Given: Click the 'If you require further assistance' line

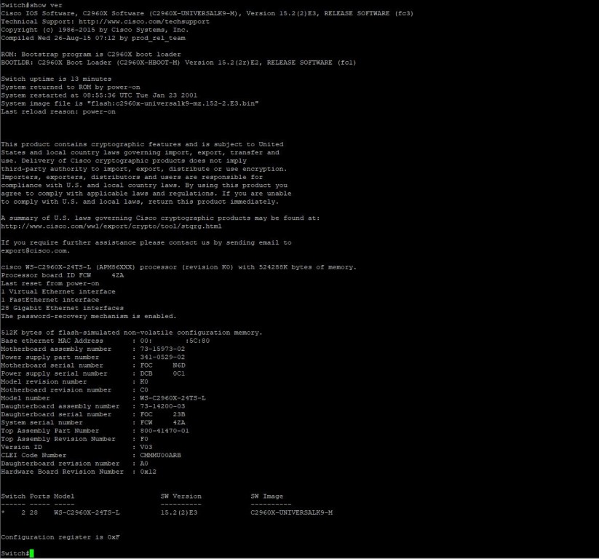Looking at the screenshot, I should (x=146, y=242).
